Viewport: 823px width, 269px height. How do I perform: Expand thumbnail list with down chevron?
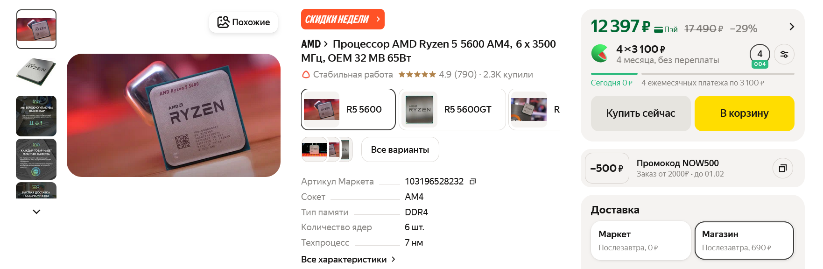pos(36,212)
